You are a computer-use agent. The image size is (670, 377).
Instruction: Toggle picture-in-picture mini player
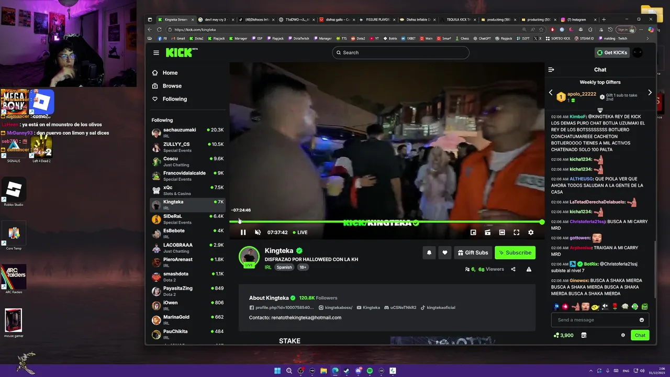point(473,232)
